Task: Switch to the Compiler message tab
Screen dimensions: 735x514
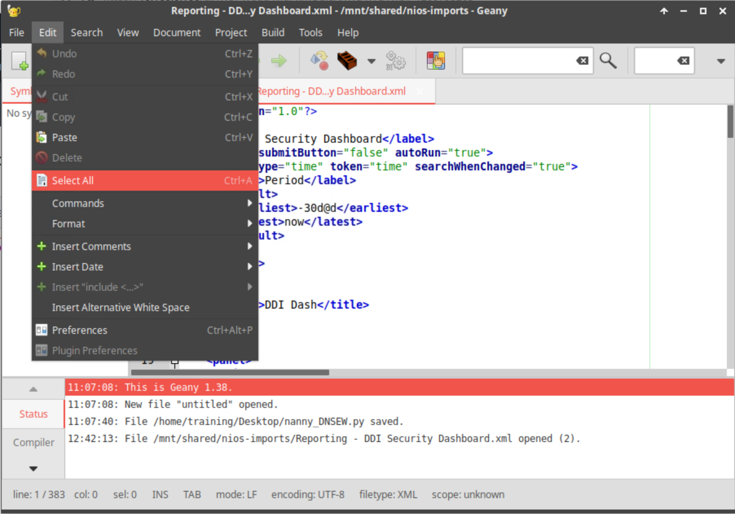Action: click(33, 442)
